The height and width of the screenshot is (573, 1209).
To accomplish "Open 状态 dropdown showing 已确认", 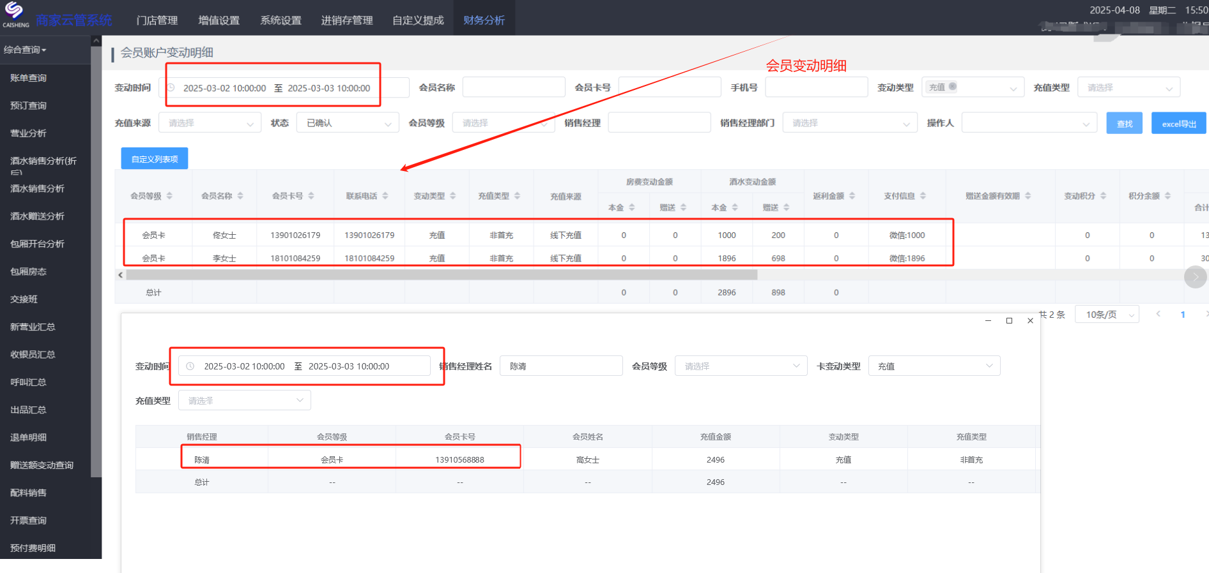I will [348, 123].
